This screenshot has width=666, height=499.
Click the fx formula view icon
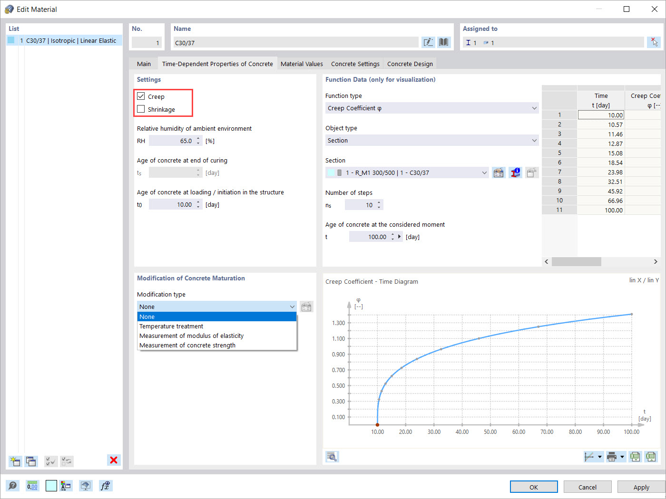[105, 486]
